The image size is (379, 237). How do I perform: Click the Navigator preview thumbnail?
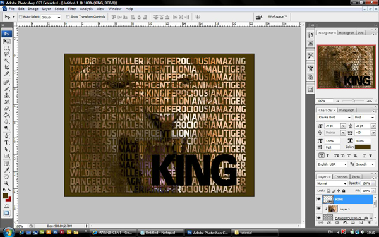point(346,67)
